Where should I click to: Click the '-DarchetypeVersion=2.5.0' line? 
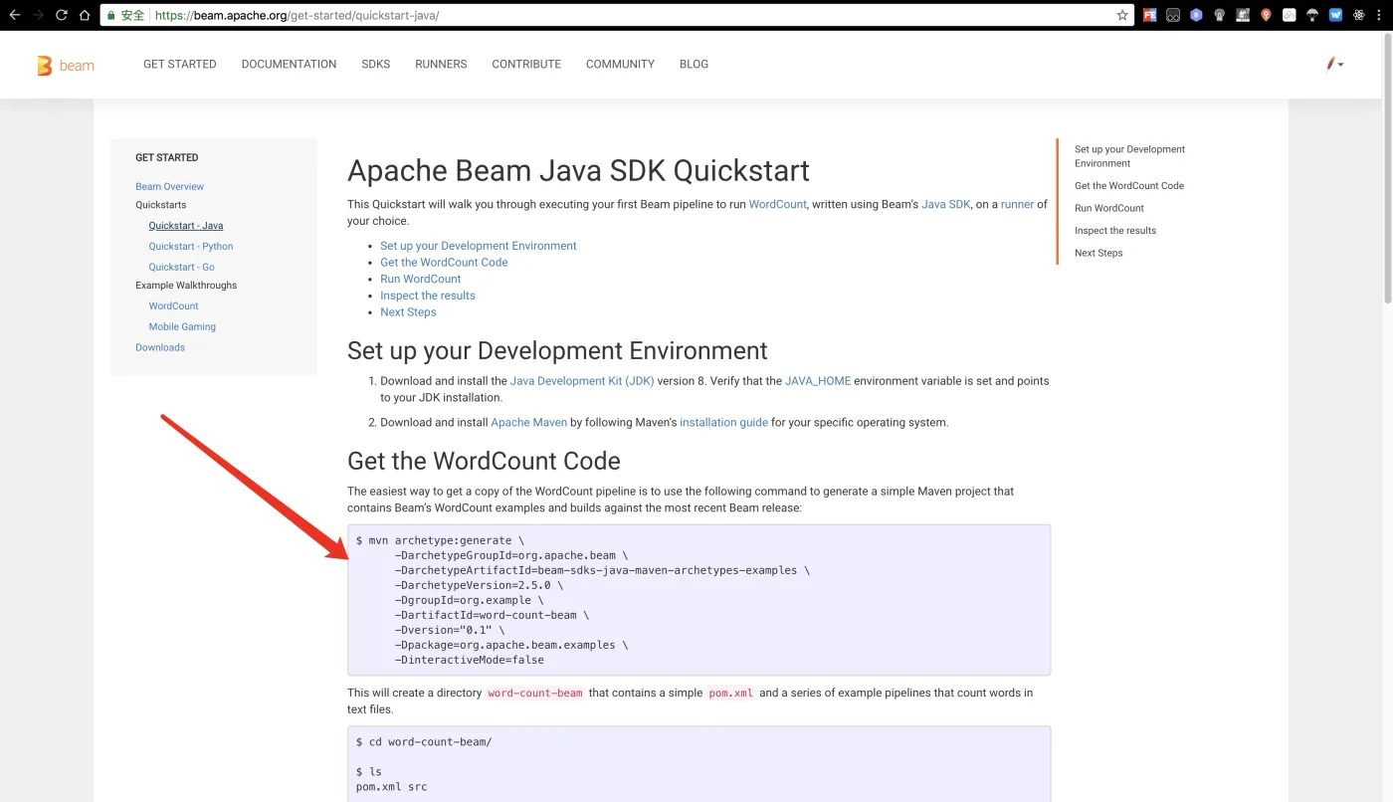479,585
